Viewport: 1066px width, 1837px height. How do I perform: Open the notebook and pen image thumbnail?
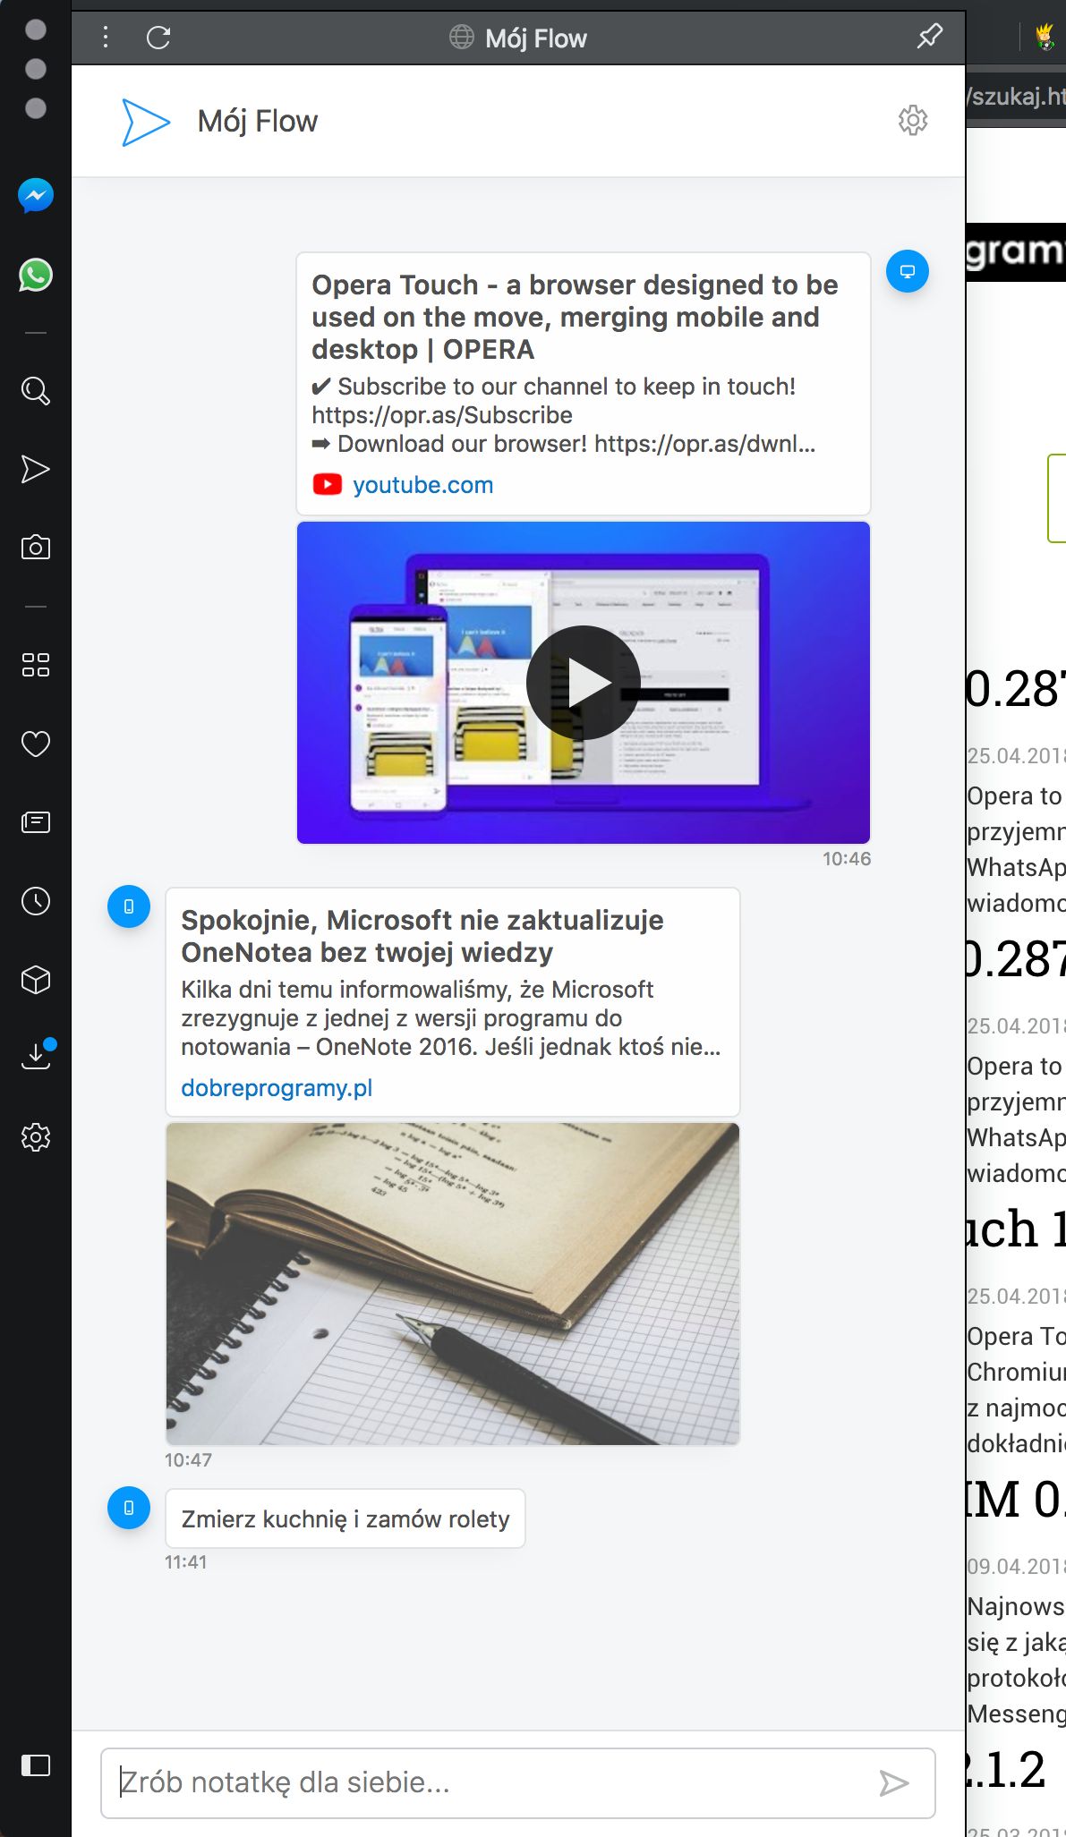coord(453,1283)
